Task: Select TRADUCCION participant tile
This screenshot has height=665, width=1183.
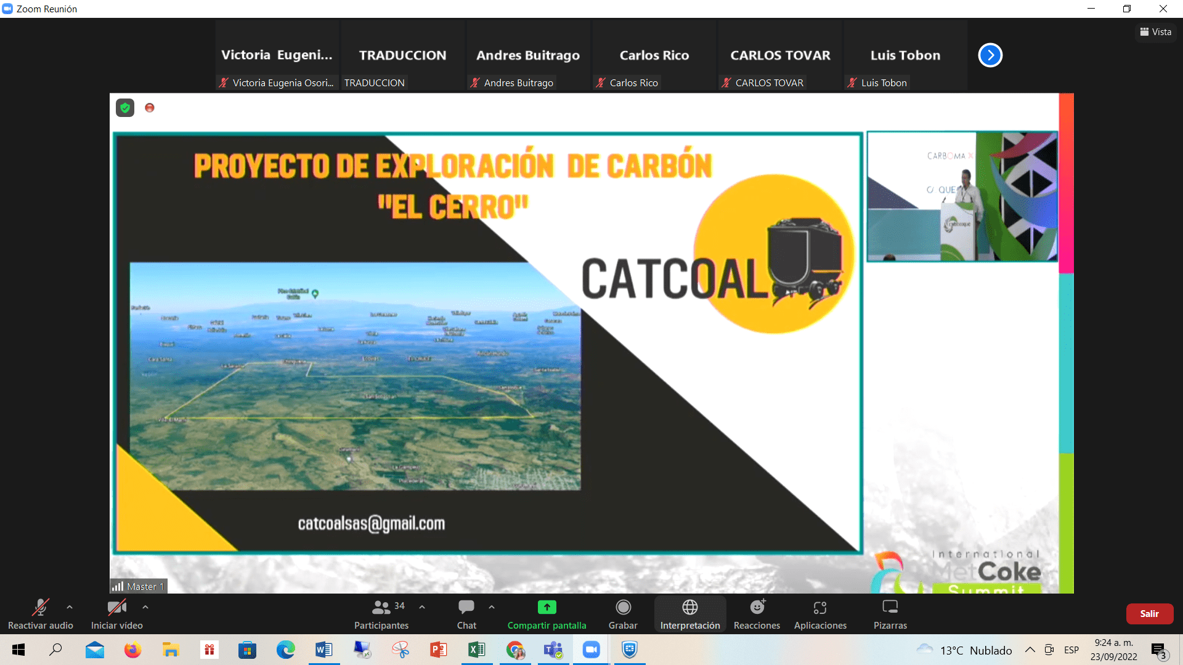Action: point(402,55)
